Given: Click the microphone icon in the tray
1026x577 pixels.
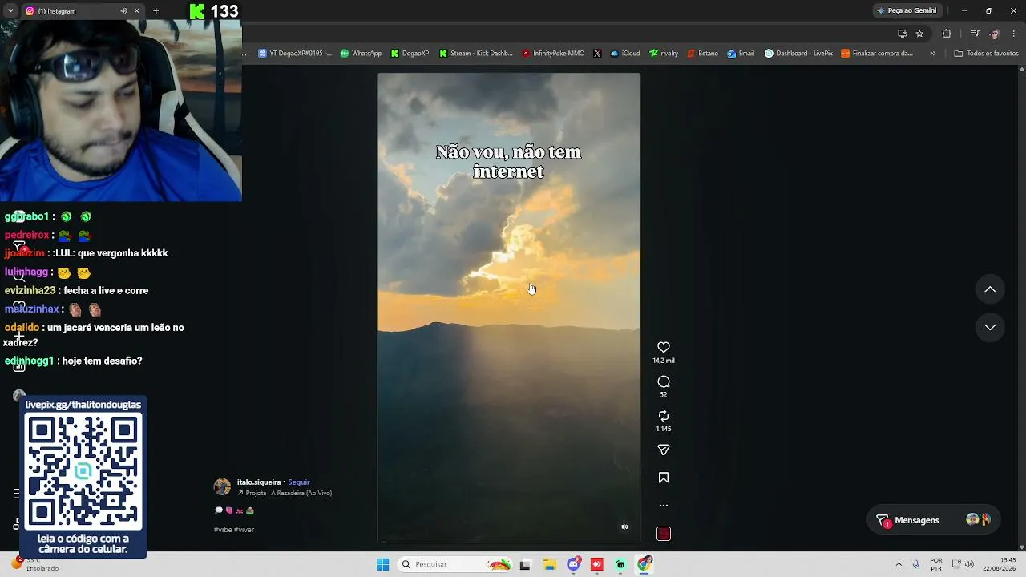Looking at the screenshot, I should point(916,564).
